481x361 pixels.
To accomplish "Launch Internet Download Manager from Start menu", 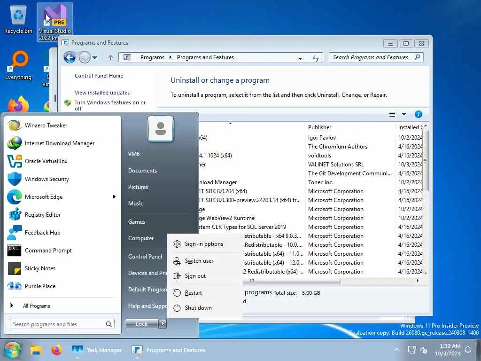I will (62, 143).
